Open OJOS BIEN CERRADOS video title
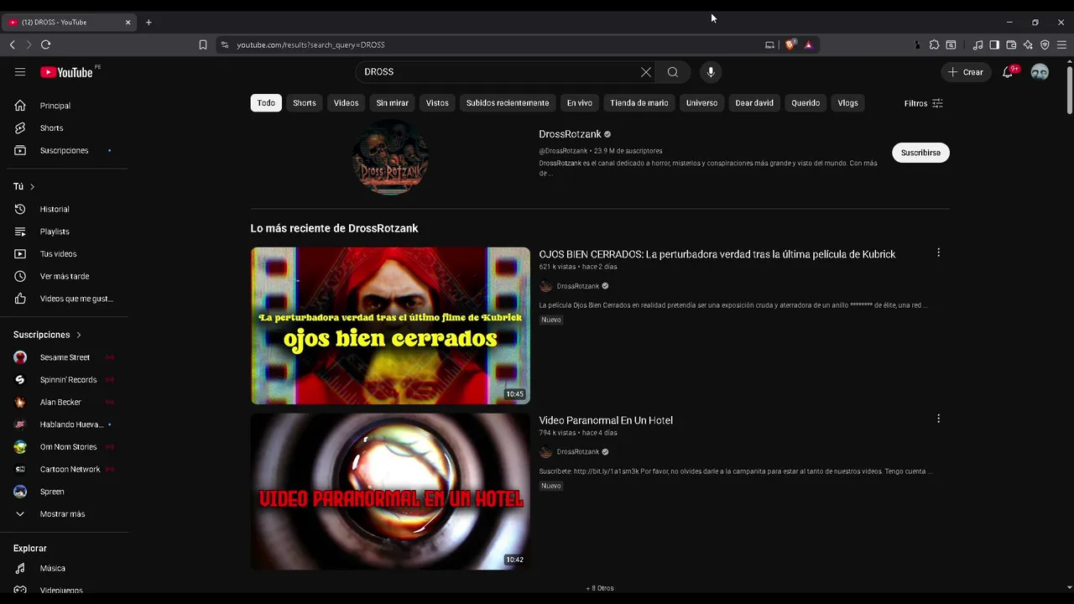This screenshot has height=604, width=1074. click(717, 254)
